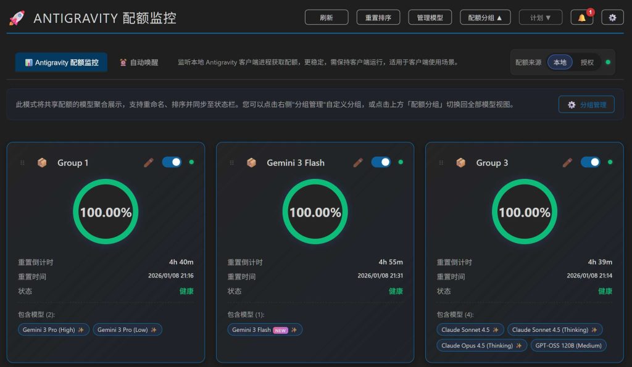Click the 100% progress ring on Gemini 3 Flash

pyautogui.click(x=315, y=212)
